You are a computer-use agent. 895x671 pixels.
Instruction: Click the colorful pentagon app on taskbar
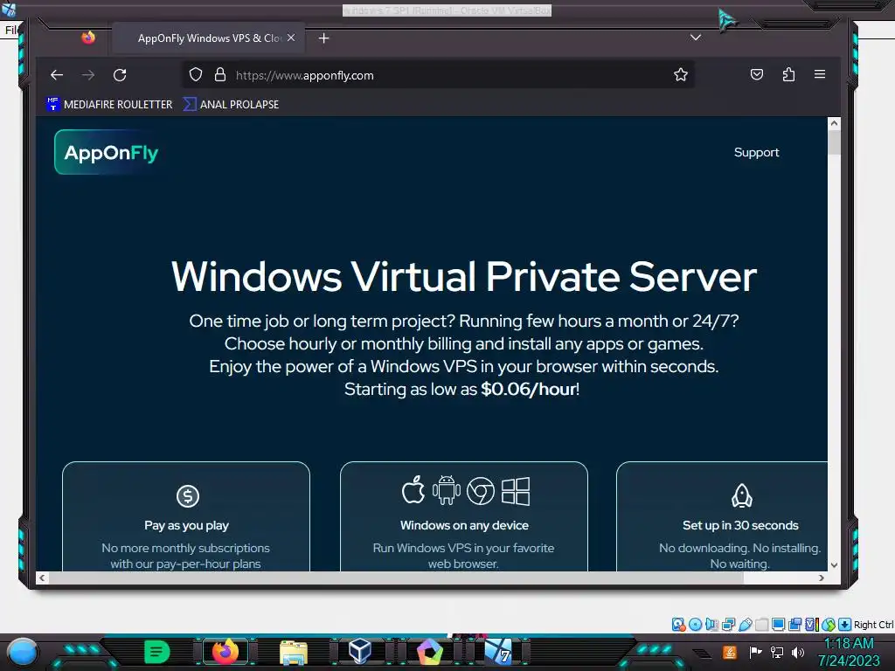pyautogui.click(x=430, y=652)
